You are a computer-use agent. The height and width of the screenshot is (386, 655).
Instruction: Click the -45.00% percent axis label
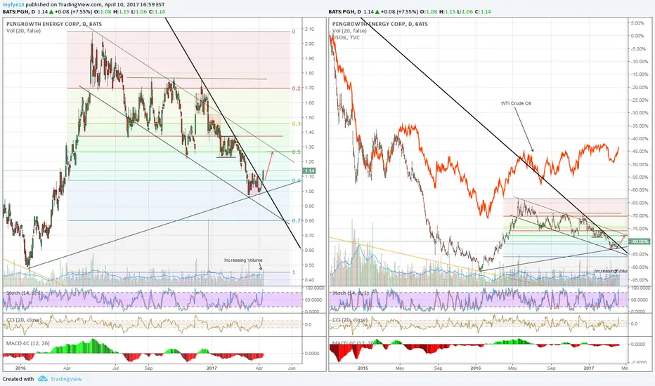pos(638,152)
